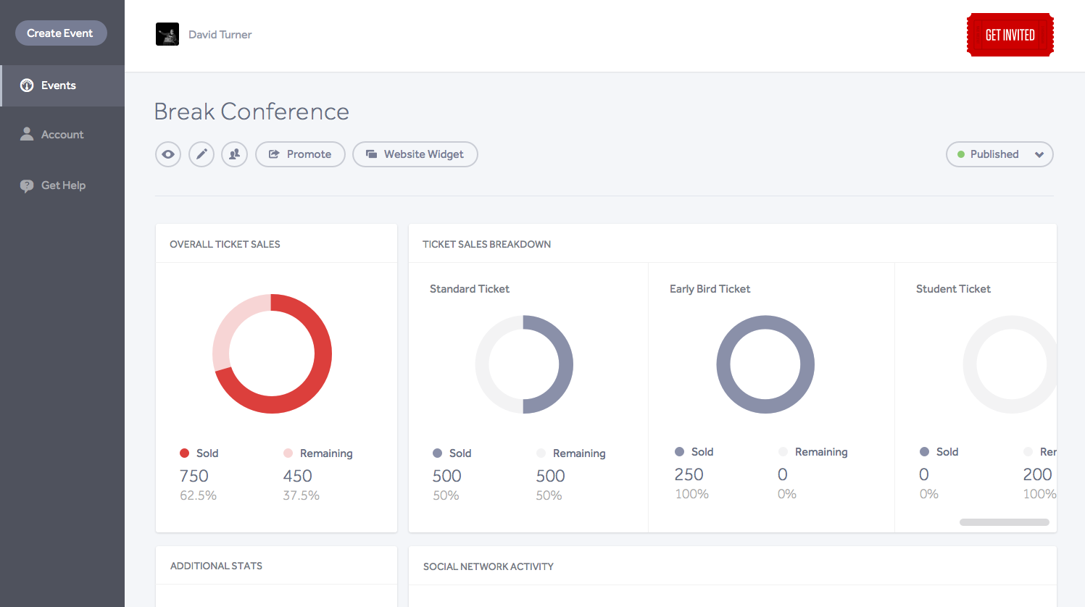Click the David Turner username
Viewport: 1085px width, 607px height.
[220, 35]
